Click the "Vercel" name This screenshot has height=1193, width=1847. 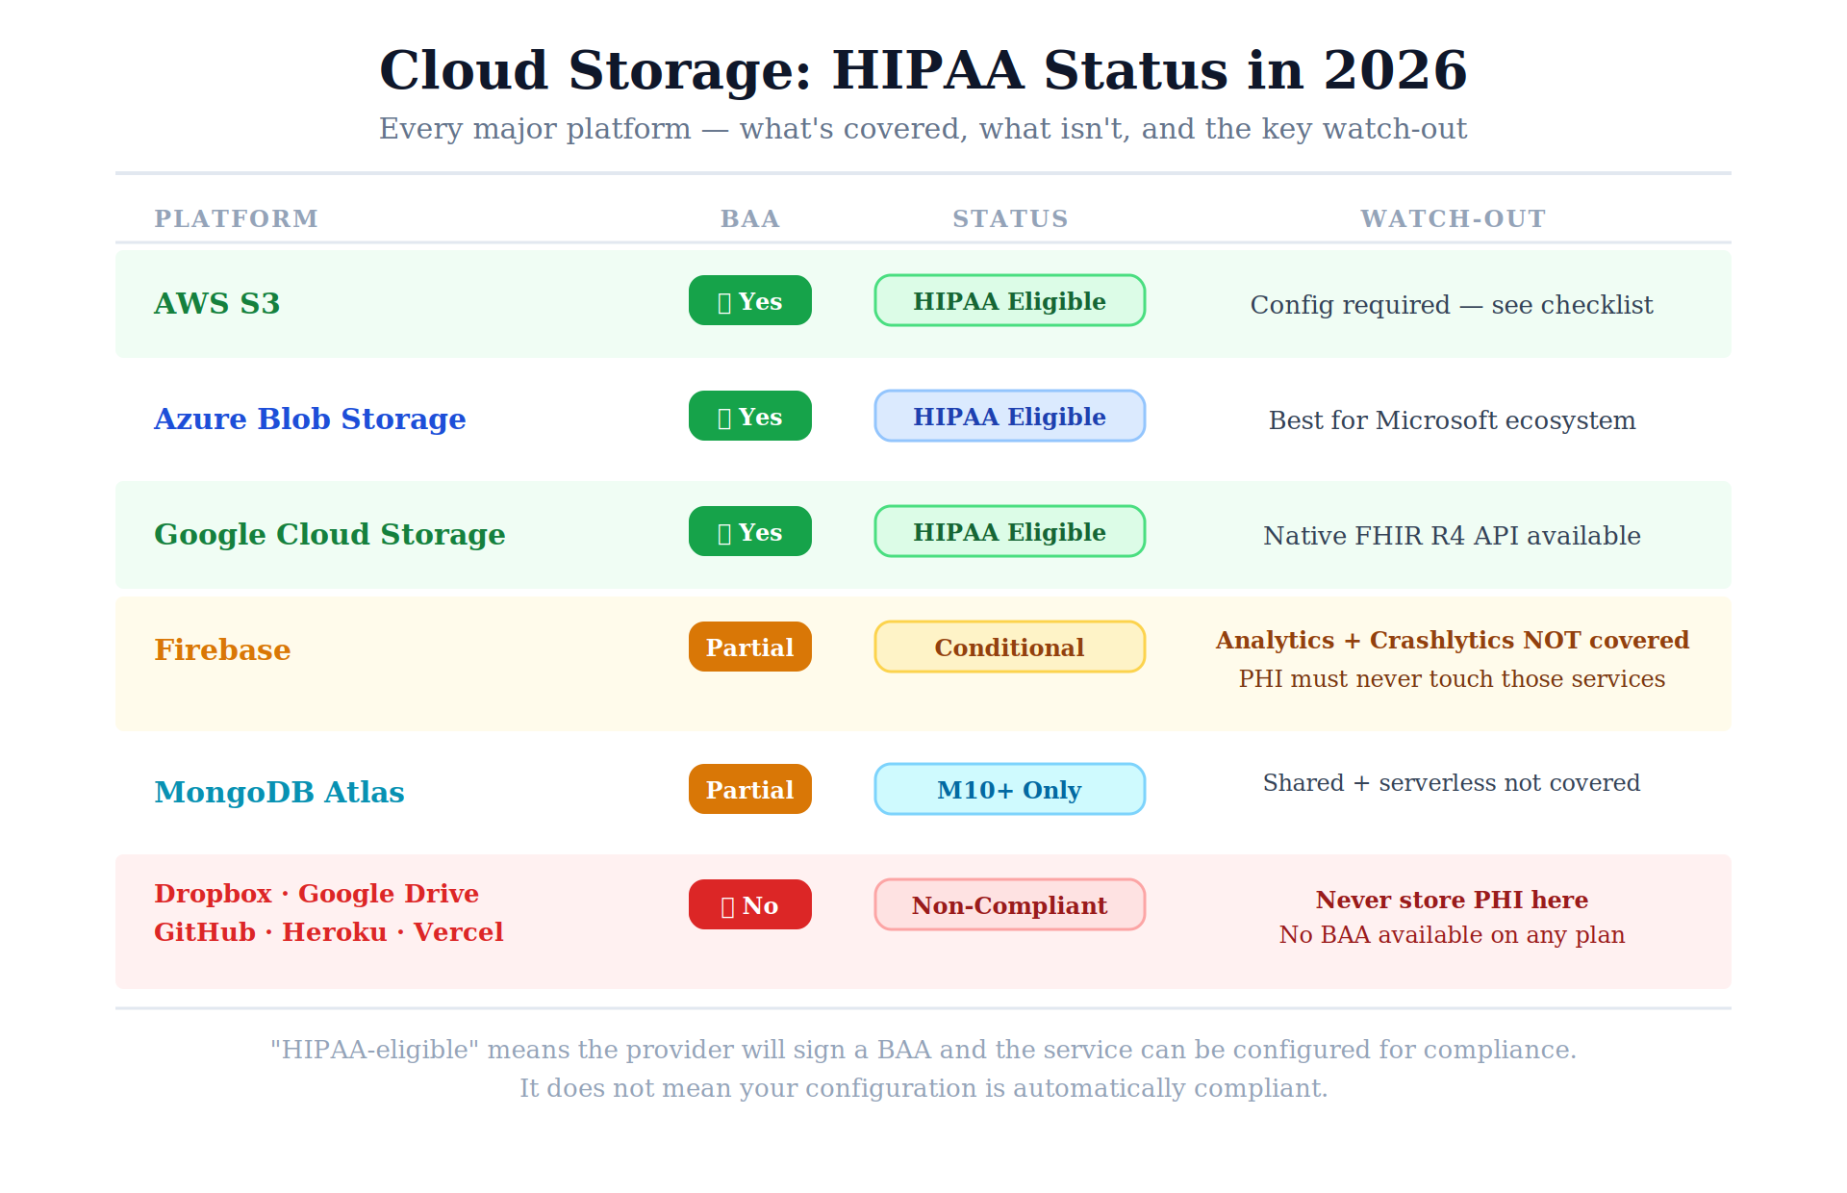click(x=459, y=932)
